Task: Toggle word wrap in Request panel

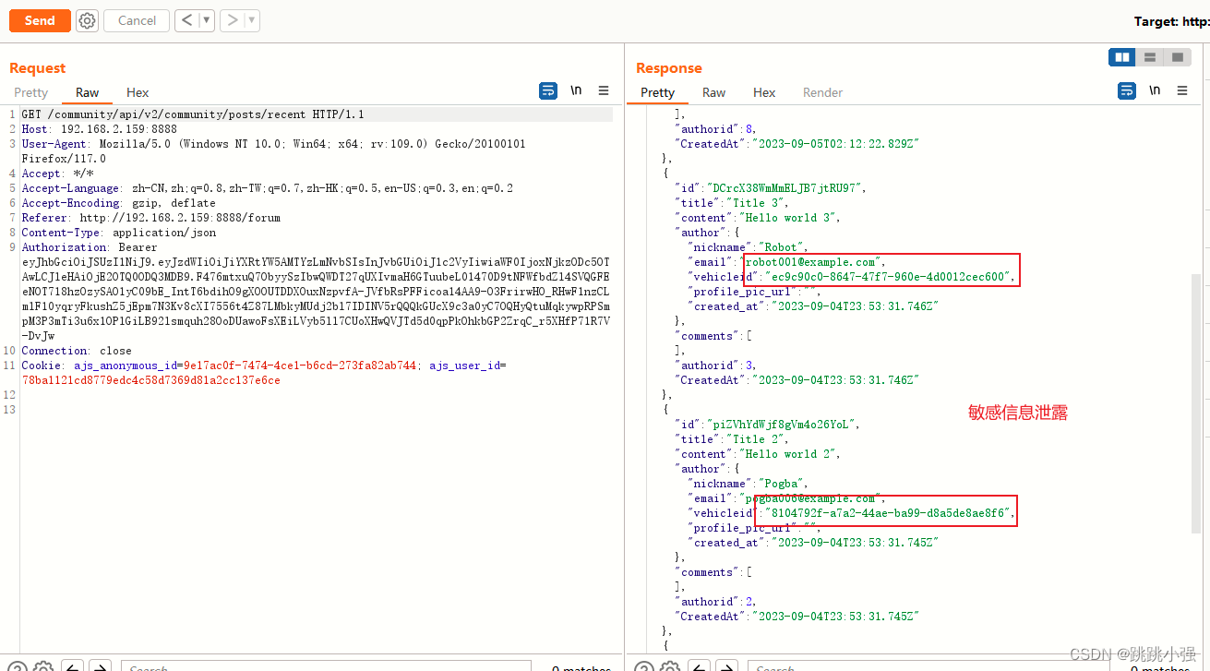Action: pos(548,90)
